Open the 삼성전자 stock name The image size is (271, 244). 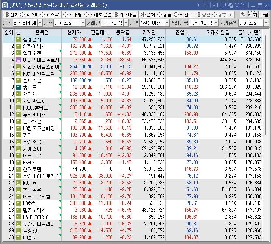click(x=32, y=39)
